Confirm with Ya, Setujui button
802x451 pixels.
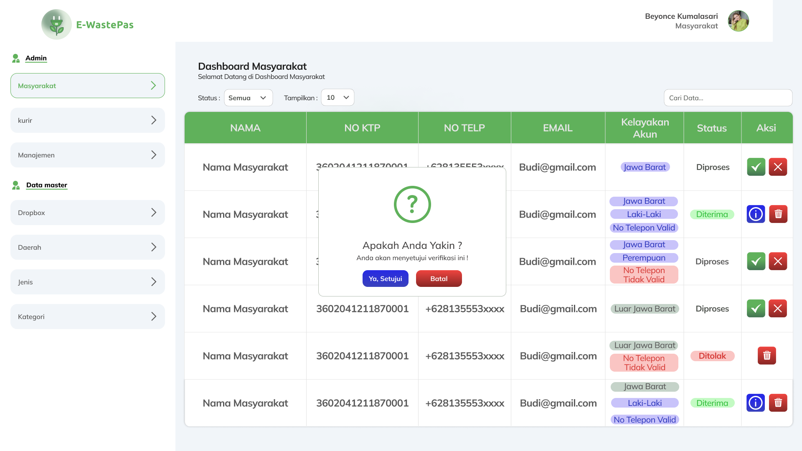385,279
